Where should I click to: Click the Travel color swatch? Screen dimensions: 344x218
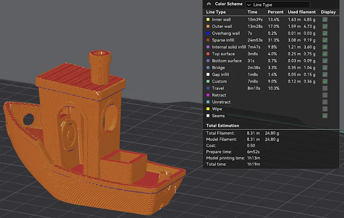click(208, 88)
